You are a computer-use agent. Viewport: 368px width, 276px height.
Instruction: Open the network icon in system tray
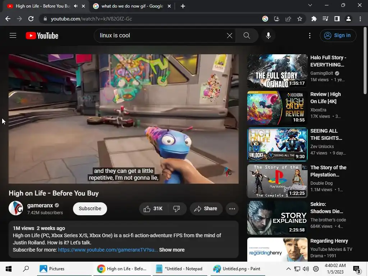point(297,269)
